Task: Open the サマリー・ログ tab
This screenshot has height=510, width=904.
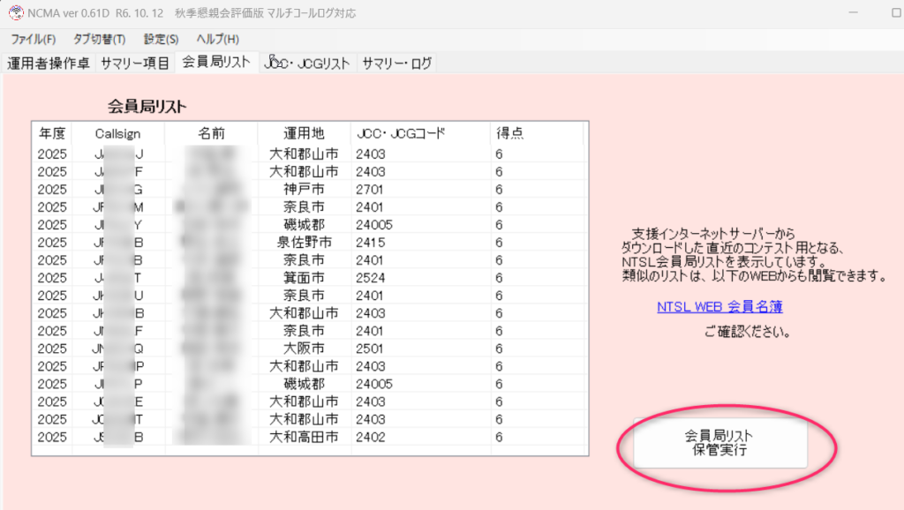Action: (396, 64)
